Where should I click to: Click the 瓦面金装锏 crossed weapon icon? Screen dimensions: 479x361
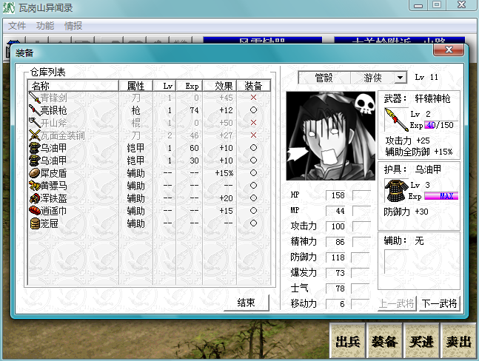35,135
